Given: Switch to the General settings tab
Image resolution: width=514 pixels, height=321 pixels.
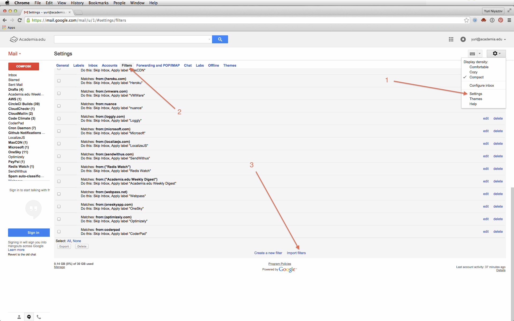Looking at the screenshot, I should [62, 66].
